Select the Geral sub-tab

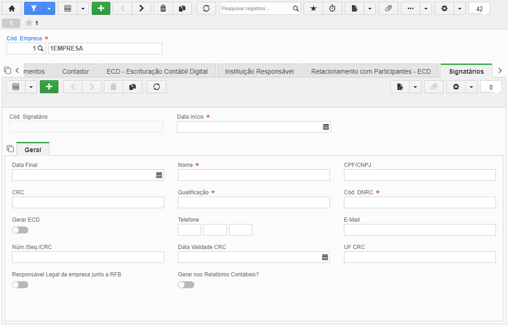pyautogui.click(x=33, y=150)
